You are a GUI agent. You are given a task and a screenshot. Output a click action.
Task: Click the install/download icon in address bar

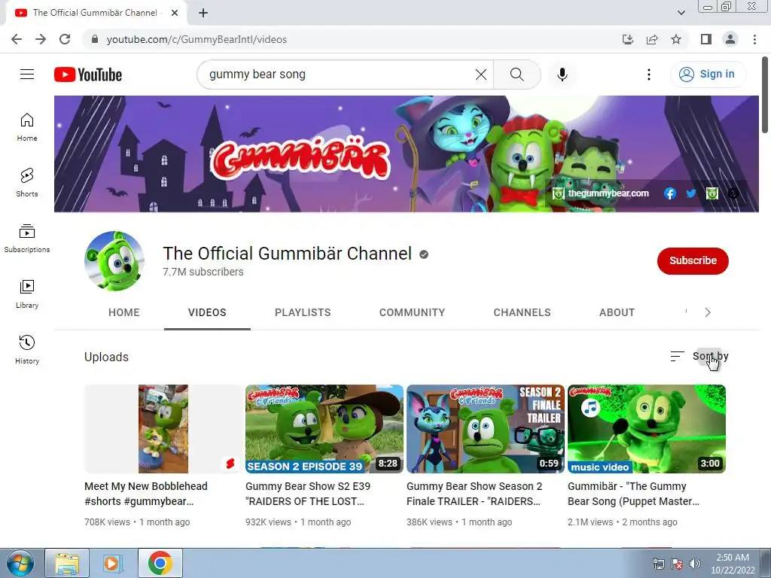(x=628, y=39)
